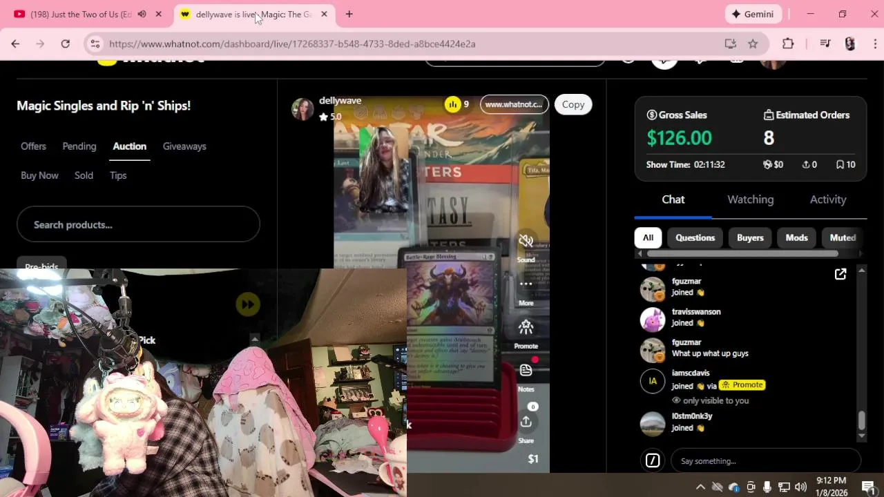Filter chat by Muted
The image size is (884, 497).
(843, 237)
